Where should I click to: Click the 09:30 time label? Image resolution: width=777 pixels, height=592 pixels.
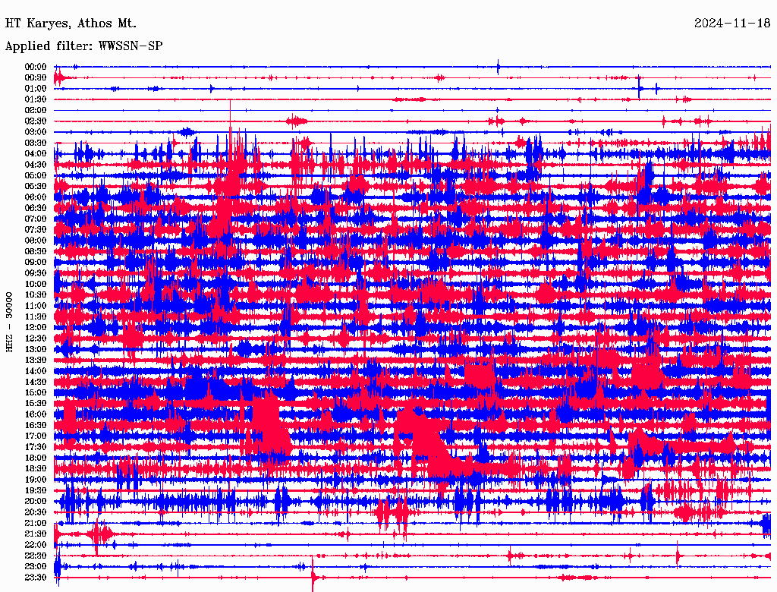click(36, 273)
